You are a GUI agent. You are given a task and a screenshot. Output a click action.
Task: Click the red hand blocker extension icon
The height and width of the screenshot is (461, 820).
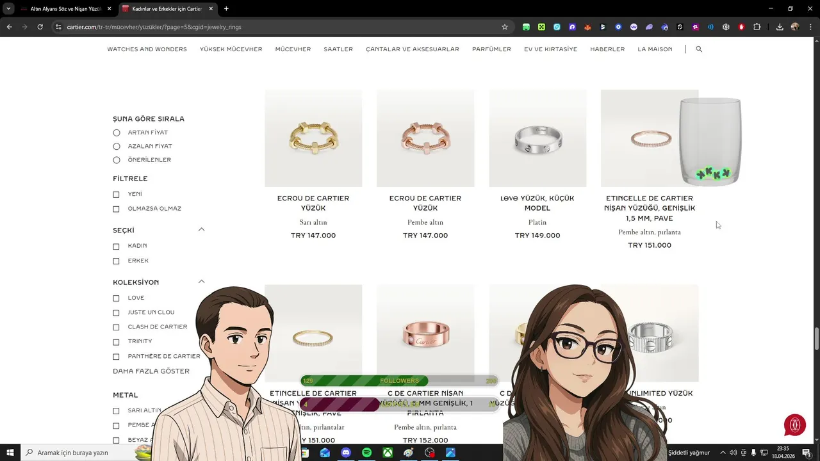[x=741, y=27]
